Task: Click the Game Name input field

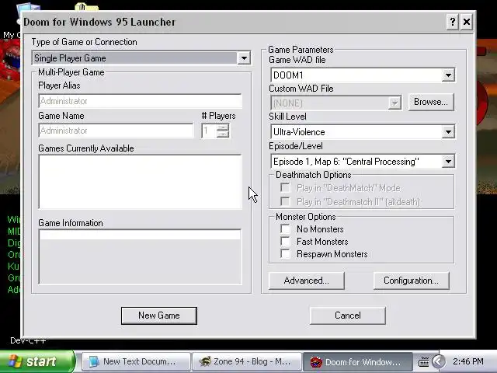Action: pos(116,131)
